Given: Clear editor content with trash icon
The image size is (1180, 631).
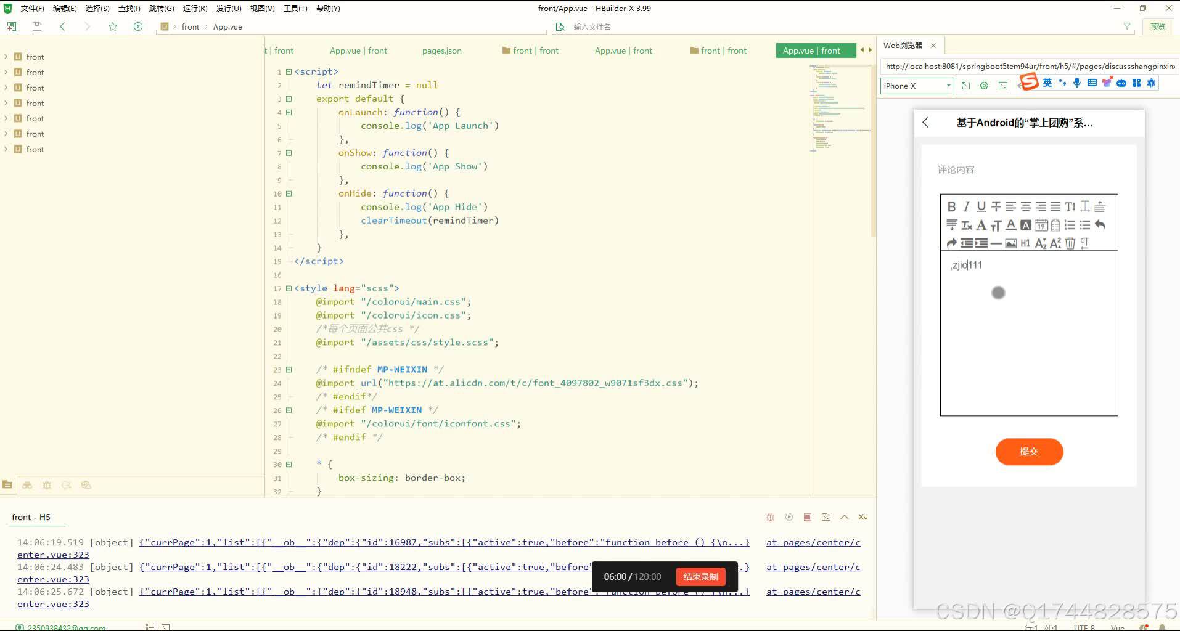Looking at the screenshot, I should [x=1070, y=243].
